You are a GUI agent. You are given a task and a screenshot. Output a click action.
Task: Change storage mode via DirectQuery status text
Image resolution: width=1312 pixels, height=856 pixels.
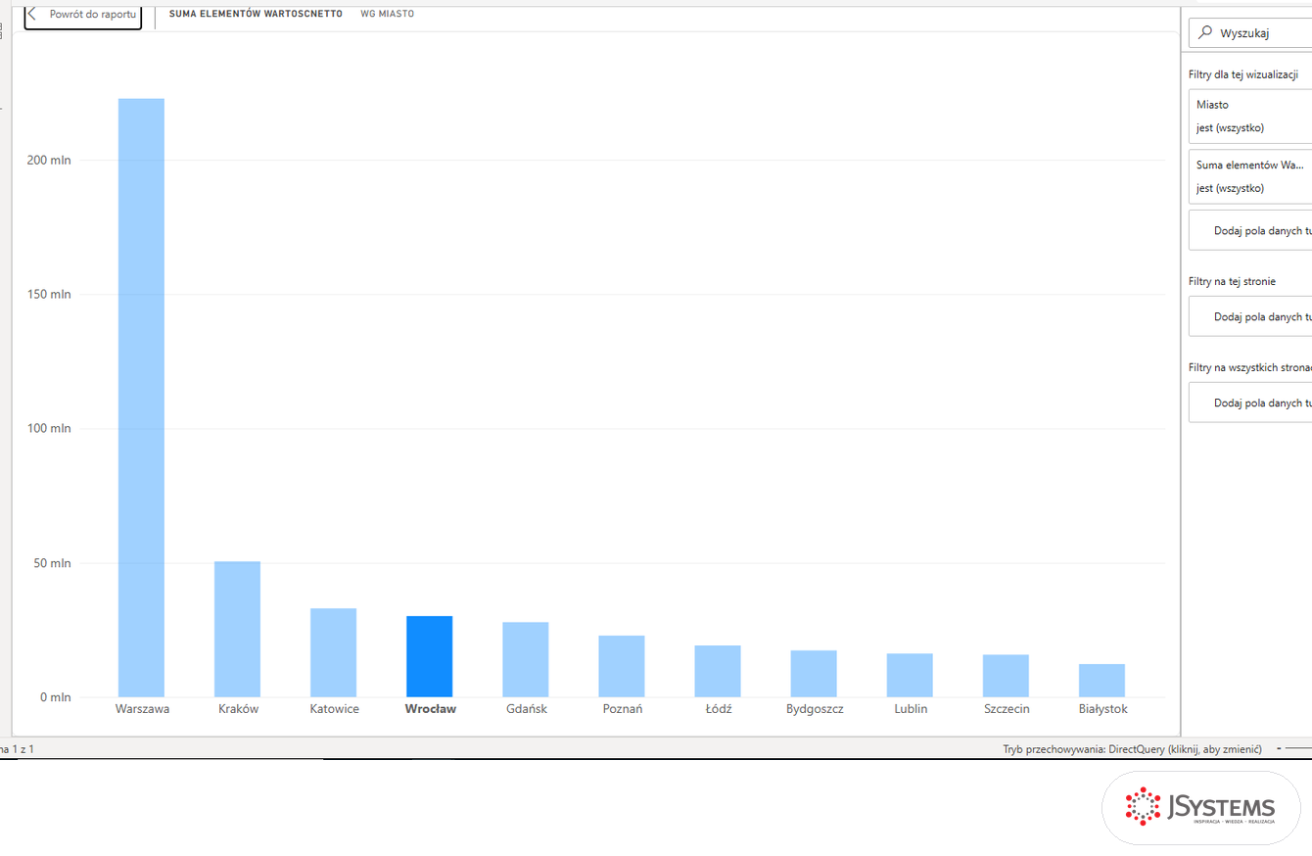[x=1132, y=749]
